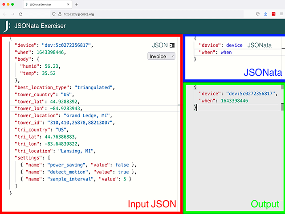Open the browser hamburger menu
The width and height of the screenshot is (285, 214).
[281, 14]
